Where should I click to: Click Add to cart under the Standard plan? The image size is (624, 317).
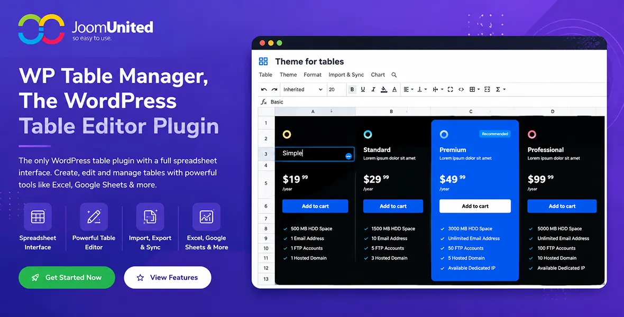(x=393, y=206)
